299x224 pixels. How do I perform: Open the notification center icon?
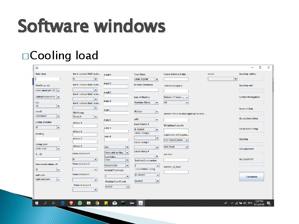click(x=269, y=203)
